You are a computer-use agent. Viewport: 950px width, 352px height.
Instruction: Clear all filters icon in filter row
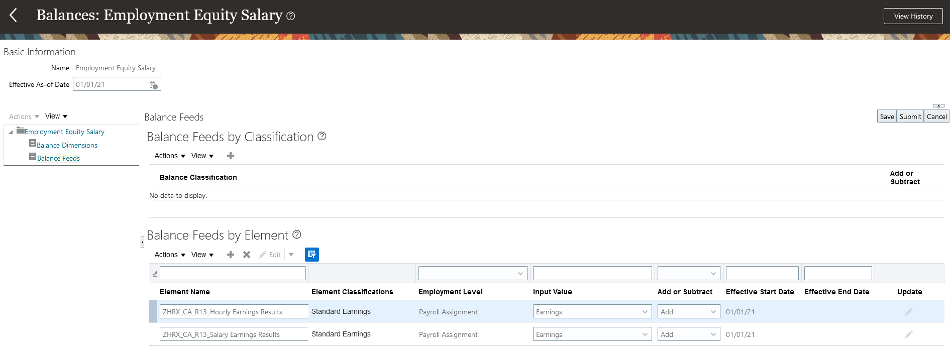[x=155, y=274]
